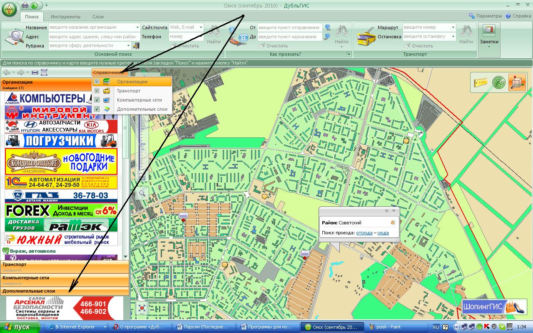533x333 pixels.
Task: Click the collapse panels icon in directory toolbar
Action: point(35,73)
